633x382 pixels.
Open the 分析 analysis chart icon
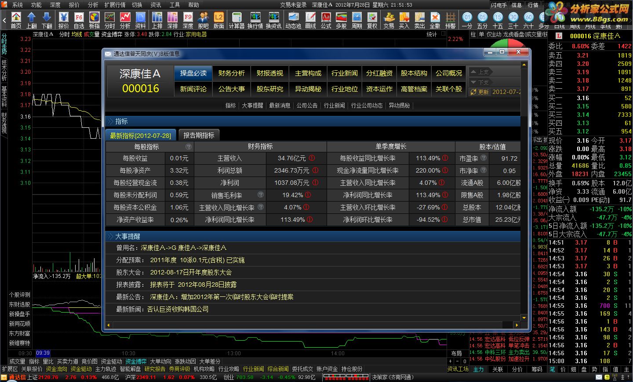(x=125, y=20)
